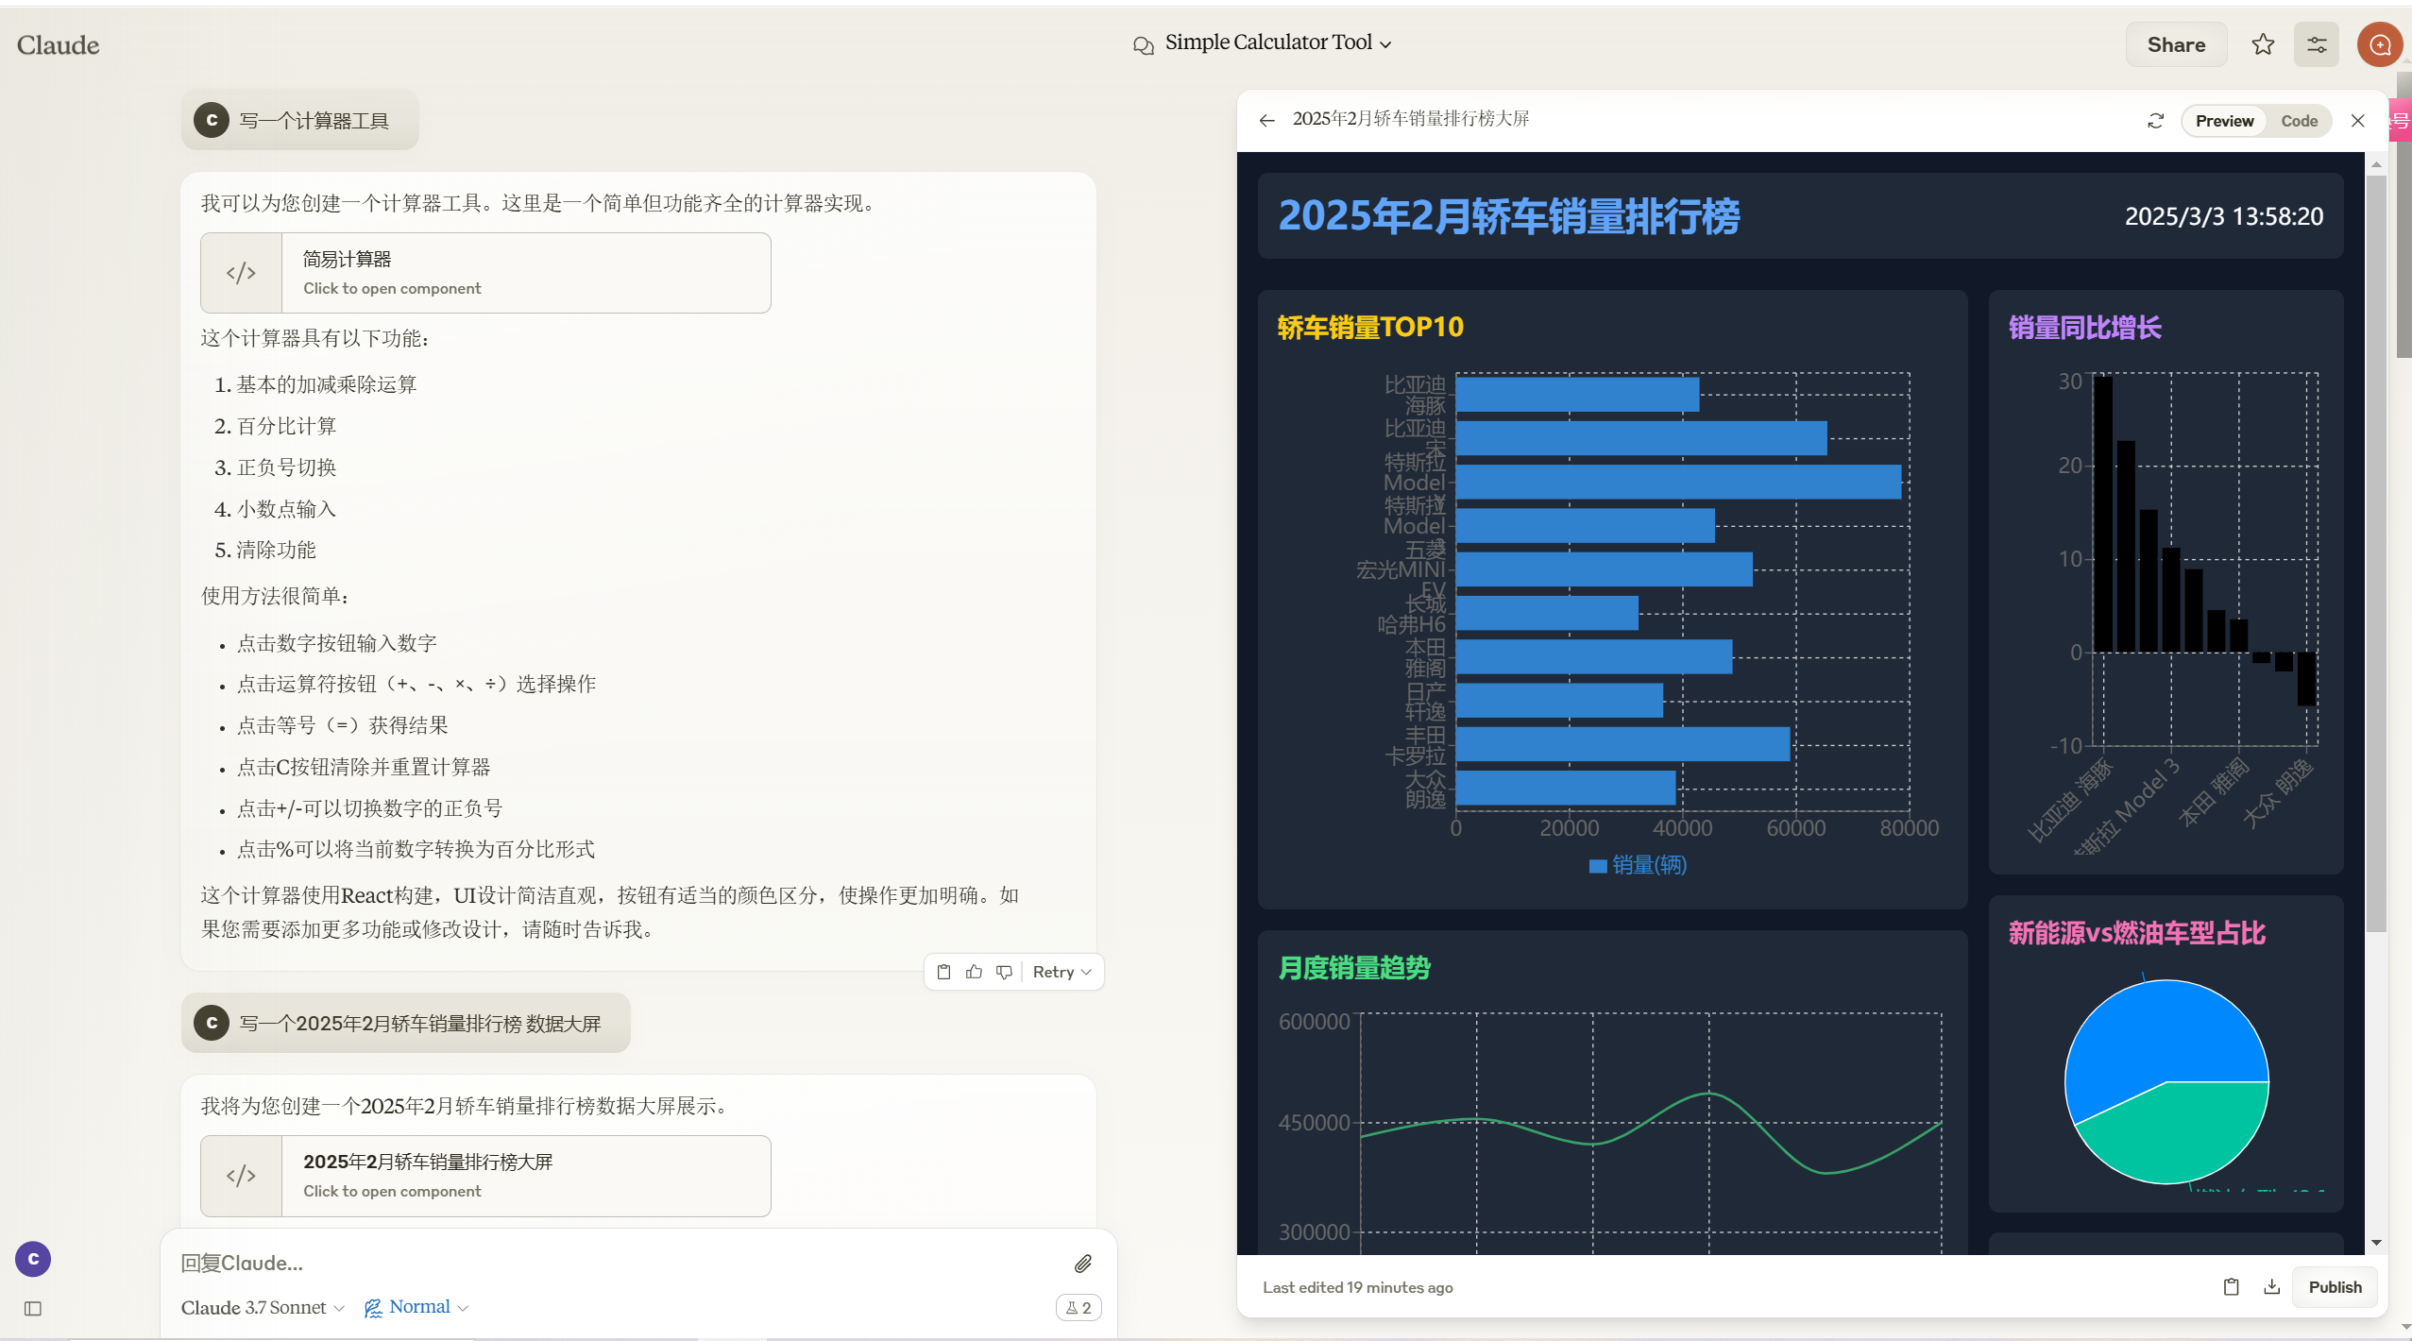Expand the Retry dropdown

point(1062,972)
